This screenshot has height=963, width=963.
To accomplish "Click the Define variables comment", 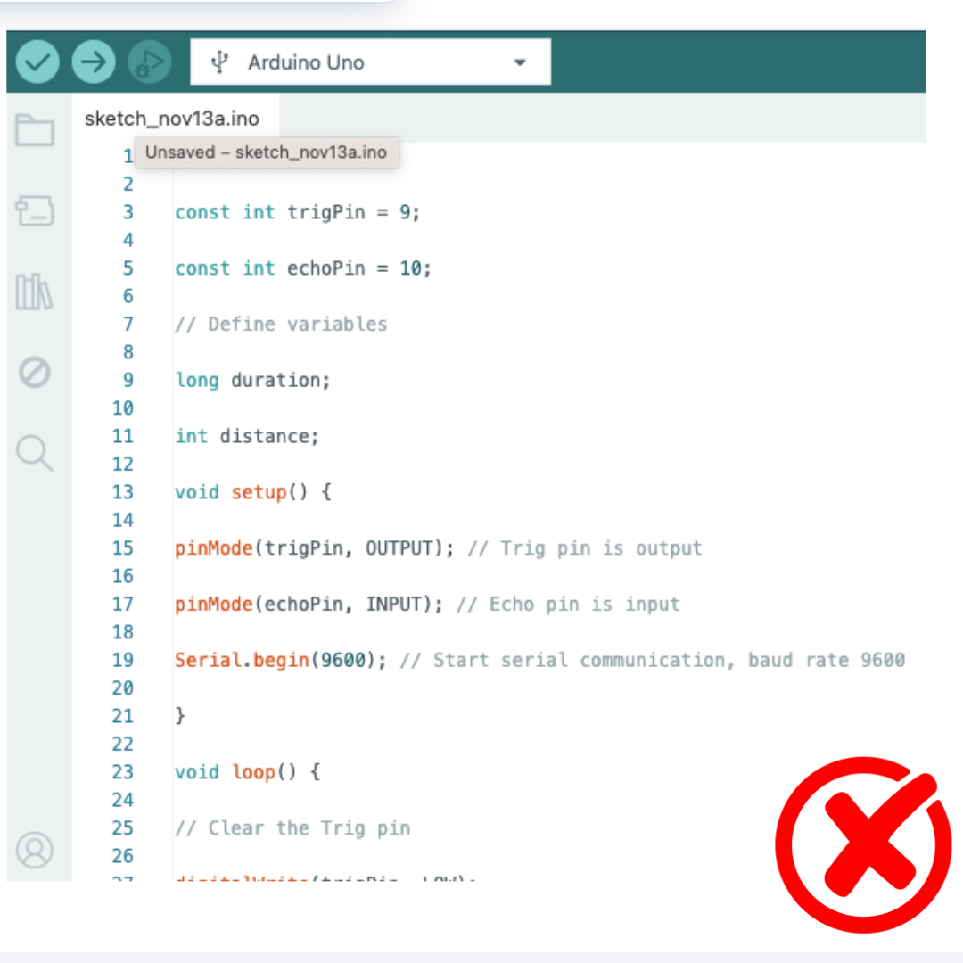I will coord(281,325).
